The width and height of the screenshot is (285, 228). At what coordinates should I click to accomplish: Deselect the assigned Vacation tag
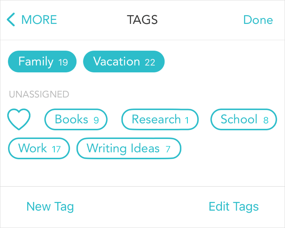(124, 62)
